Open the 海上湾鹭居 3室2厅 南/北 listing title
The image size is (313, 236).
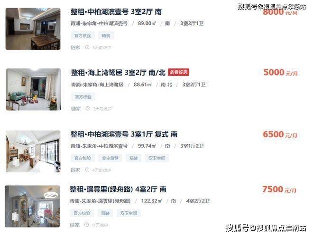click(119, 73)
